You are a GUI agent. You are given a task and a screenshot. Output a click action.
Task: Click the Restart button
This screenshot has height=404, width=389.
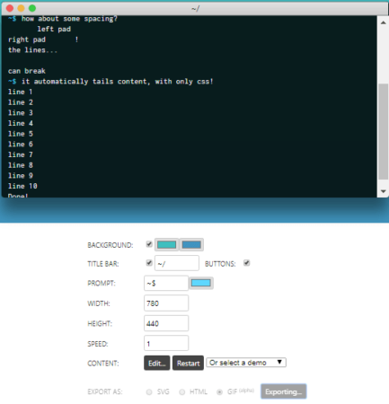click(x=188, y=363)
